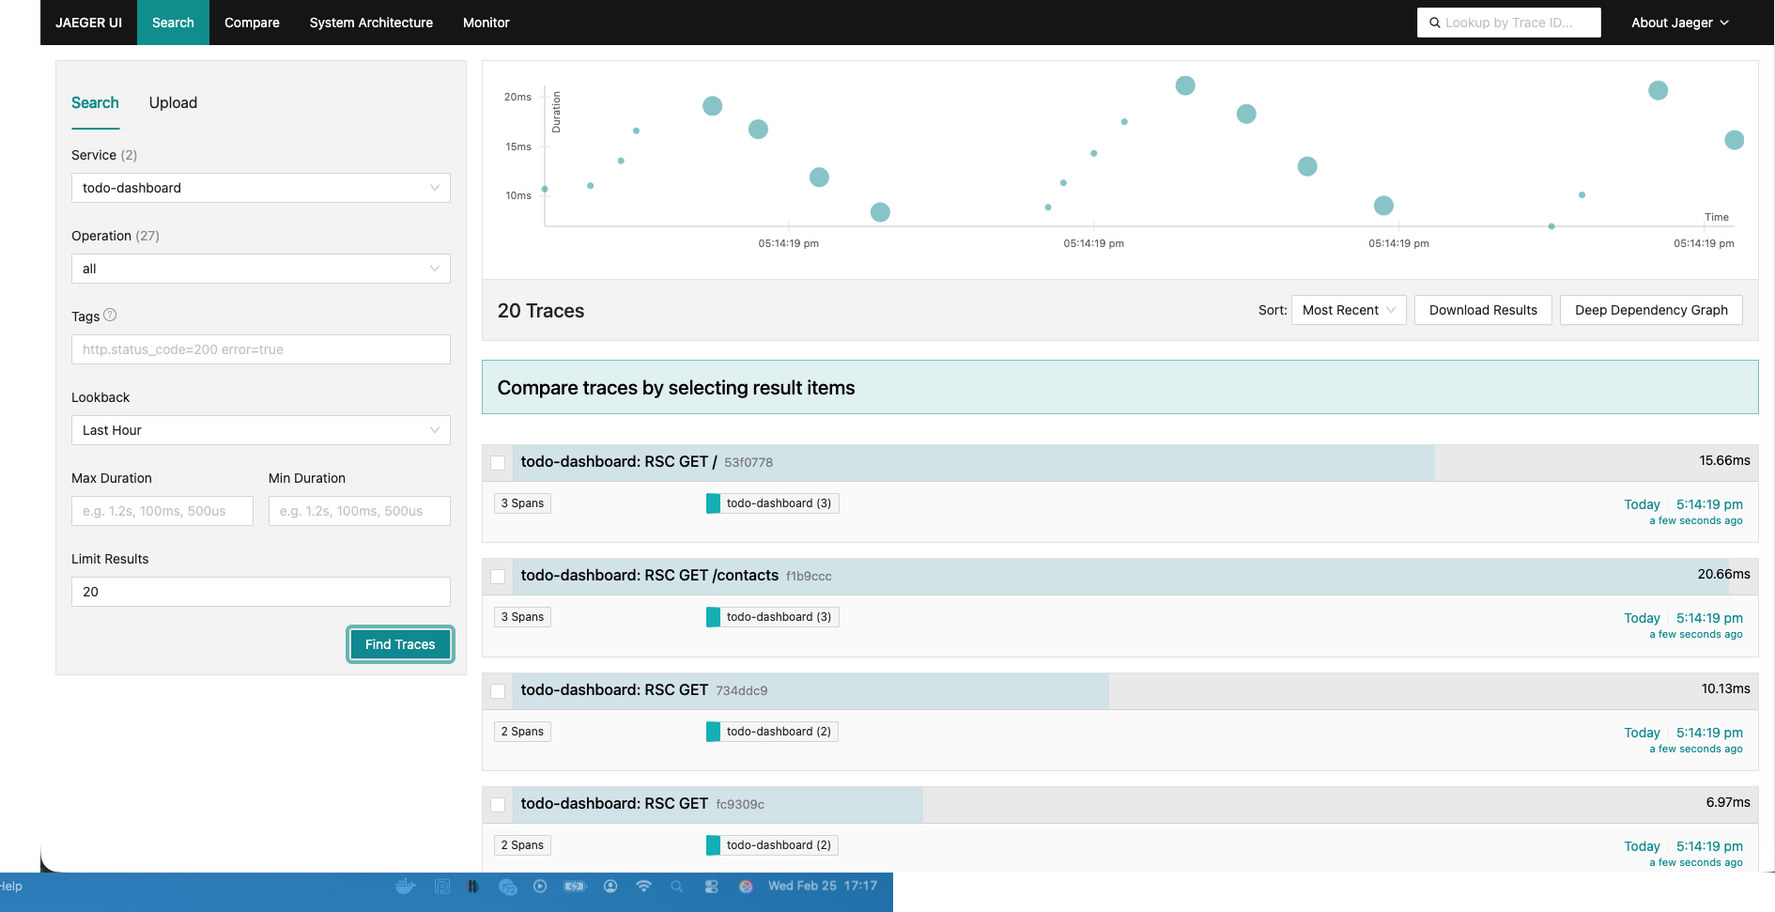Tick the checkbox for trace 734ddc9
Screen dimensions: 1775x912
click(x=498, y=691)
